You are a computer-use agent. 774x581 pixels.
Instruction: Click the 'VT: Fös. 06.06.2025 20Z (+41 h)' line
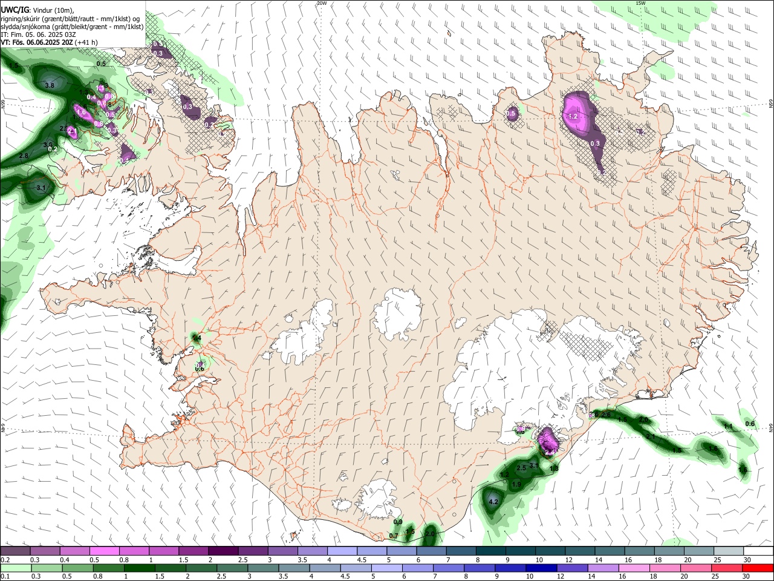coord(50,42)
